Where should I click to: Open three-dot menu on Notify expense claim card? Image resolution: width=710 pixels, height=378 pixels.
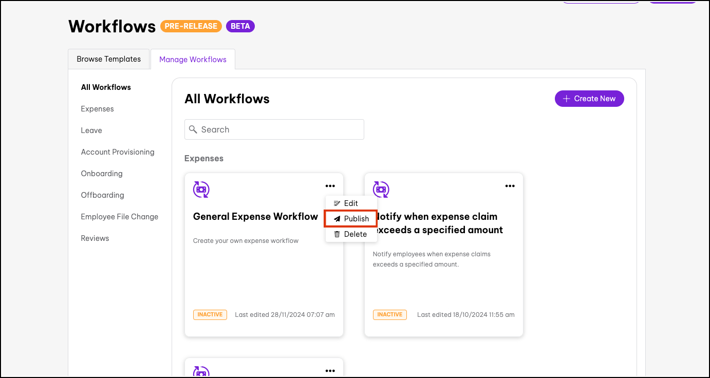(510, 186)
